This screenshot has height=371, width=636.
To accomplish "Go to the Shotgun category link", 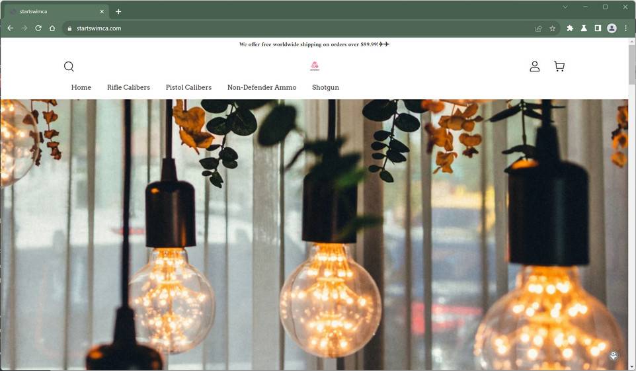I will (x=325, y=87).
